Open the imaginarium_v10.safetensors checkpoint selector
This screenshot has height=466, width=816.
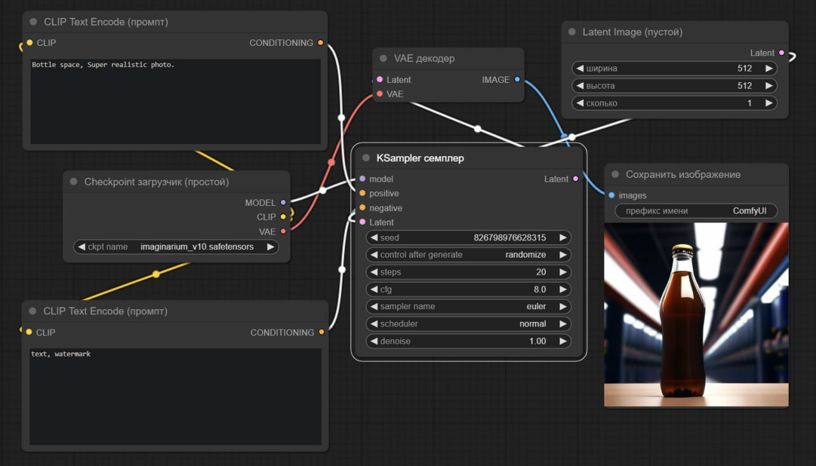coord(176,247)
